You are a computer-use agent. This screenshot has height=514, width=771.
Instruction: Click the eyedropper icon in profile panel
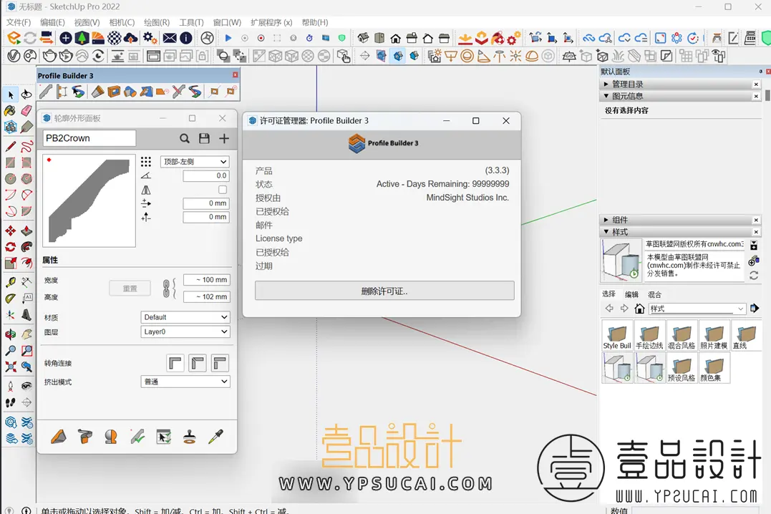(x=216, y=436)
